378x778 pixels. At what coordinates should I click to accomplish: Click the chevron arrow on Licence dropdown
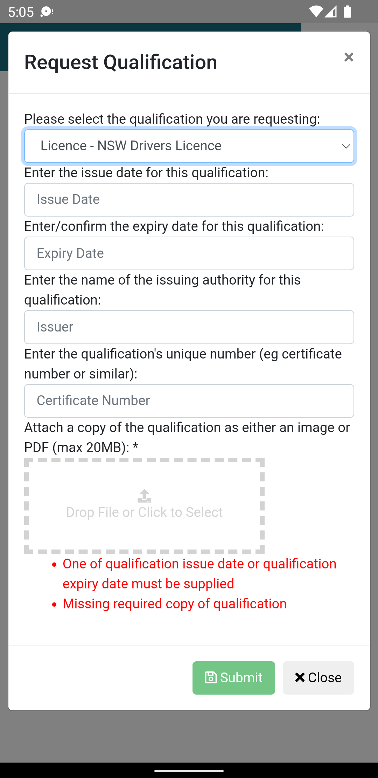tap(346, 146)
